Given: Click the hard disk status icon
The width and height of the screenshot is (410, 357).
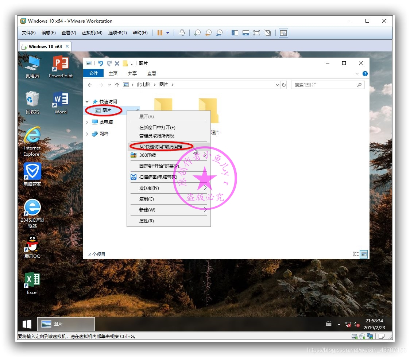Looking at the screenshot, I should click(354, 336).
